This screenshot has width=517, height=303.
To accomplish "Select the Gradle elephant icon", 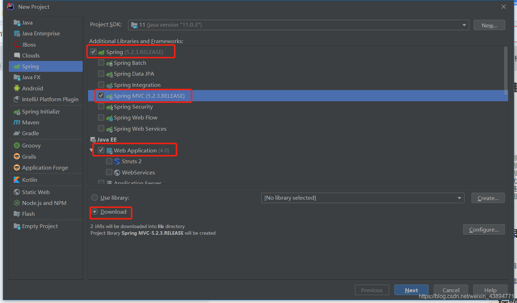I will (17, 133).
